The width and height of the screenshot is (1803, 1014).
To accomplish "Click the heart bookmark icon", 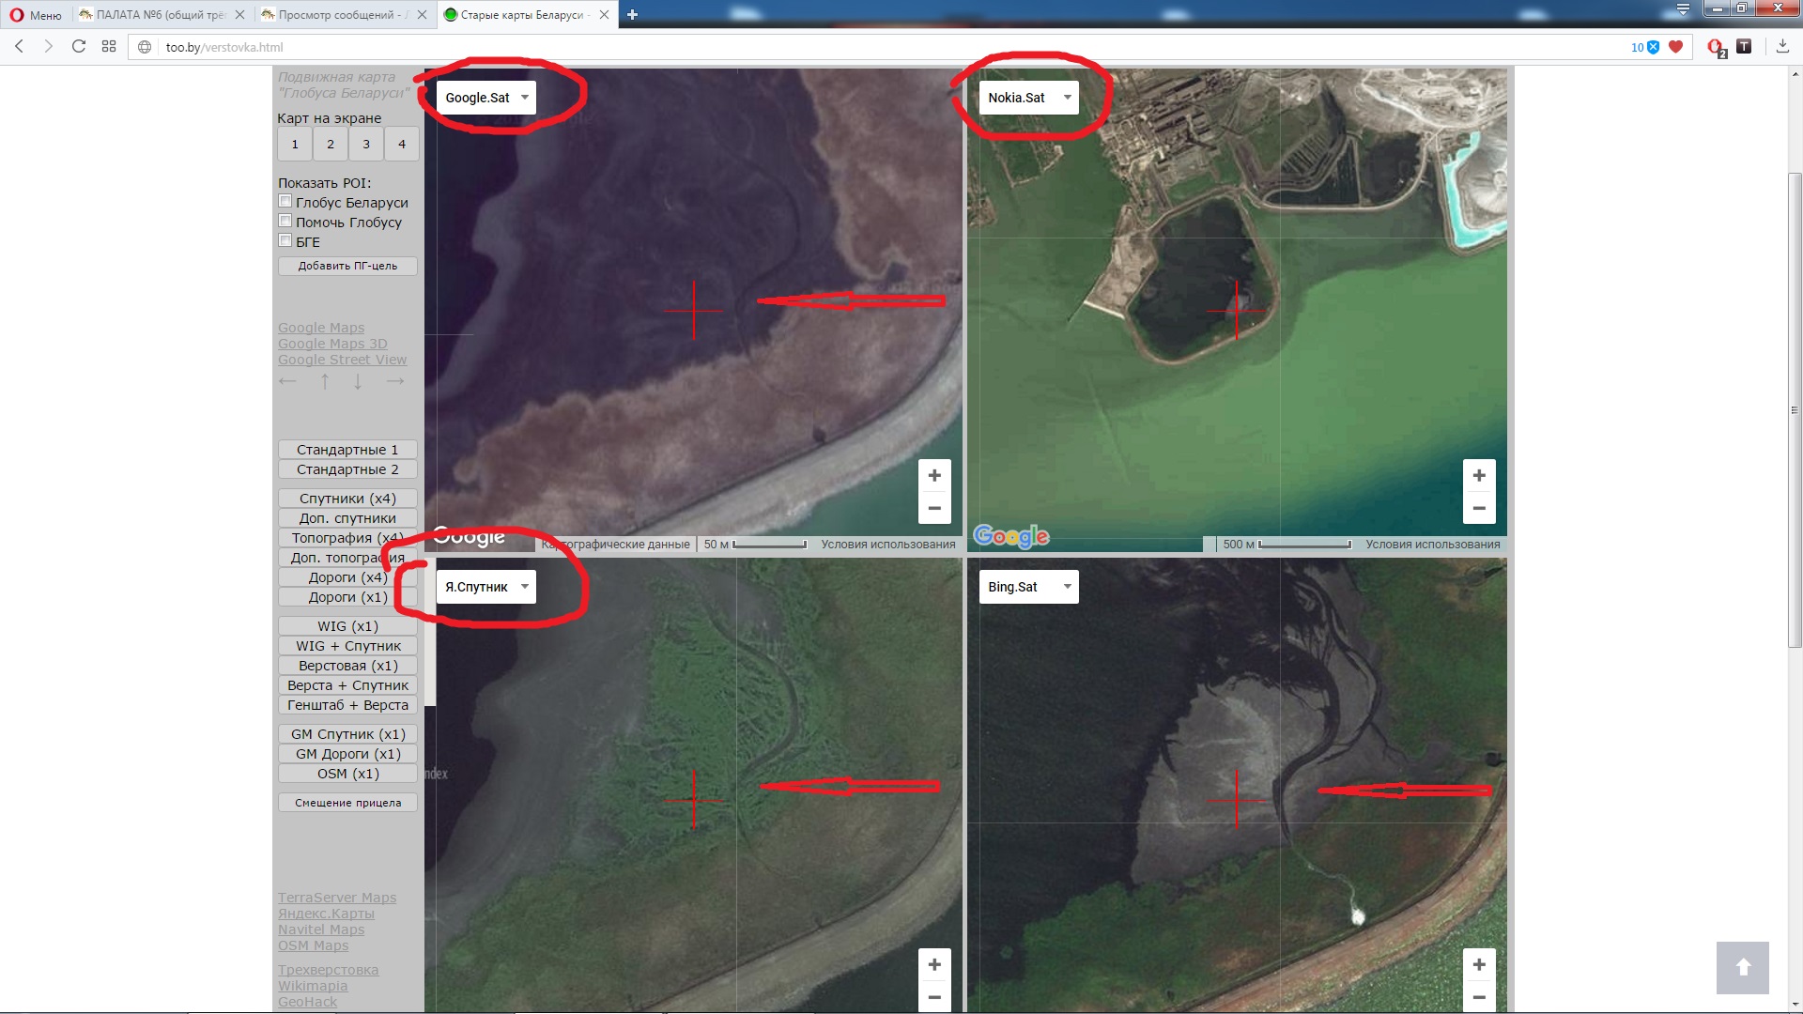I will (x=1675, y=46).
